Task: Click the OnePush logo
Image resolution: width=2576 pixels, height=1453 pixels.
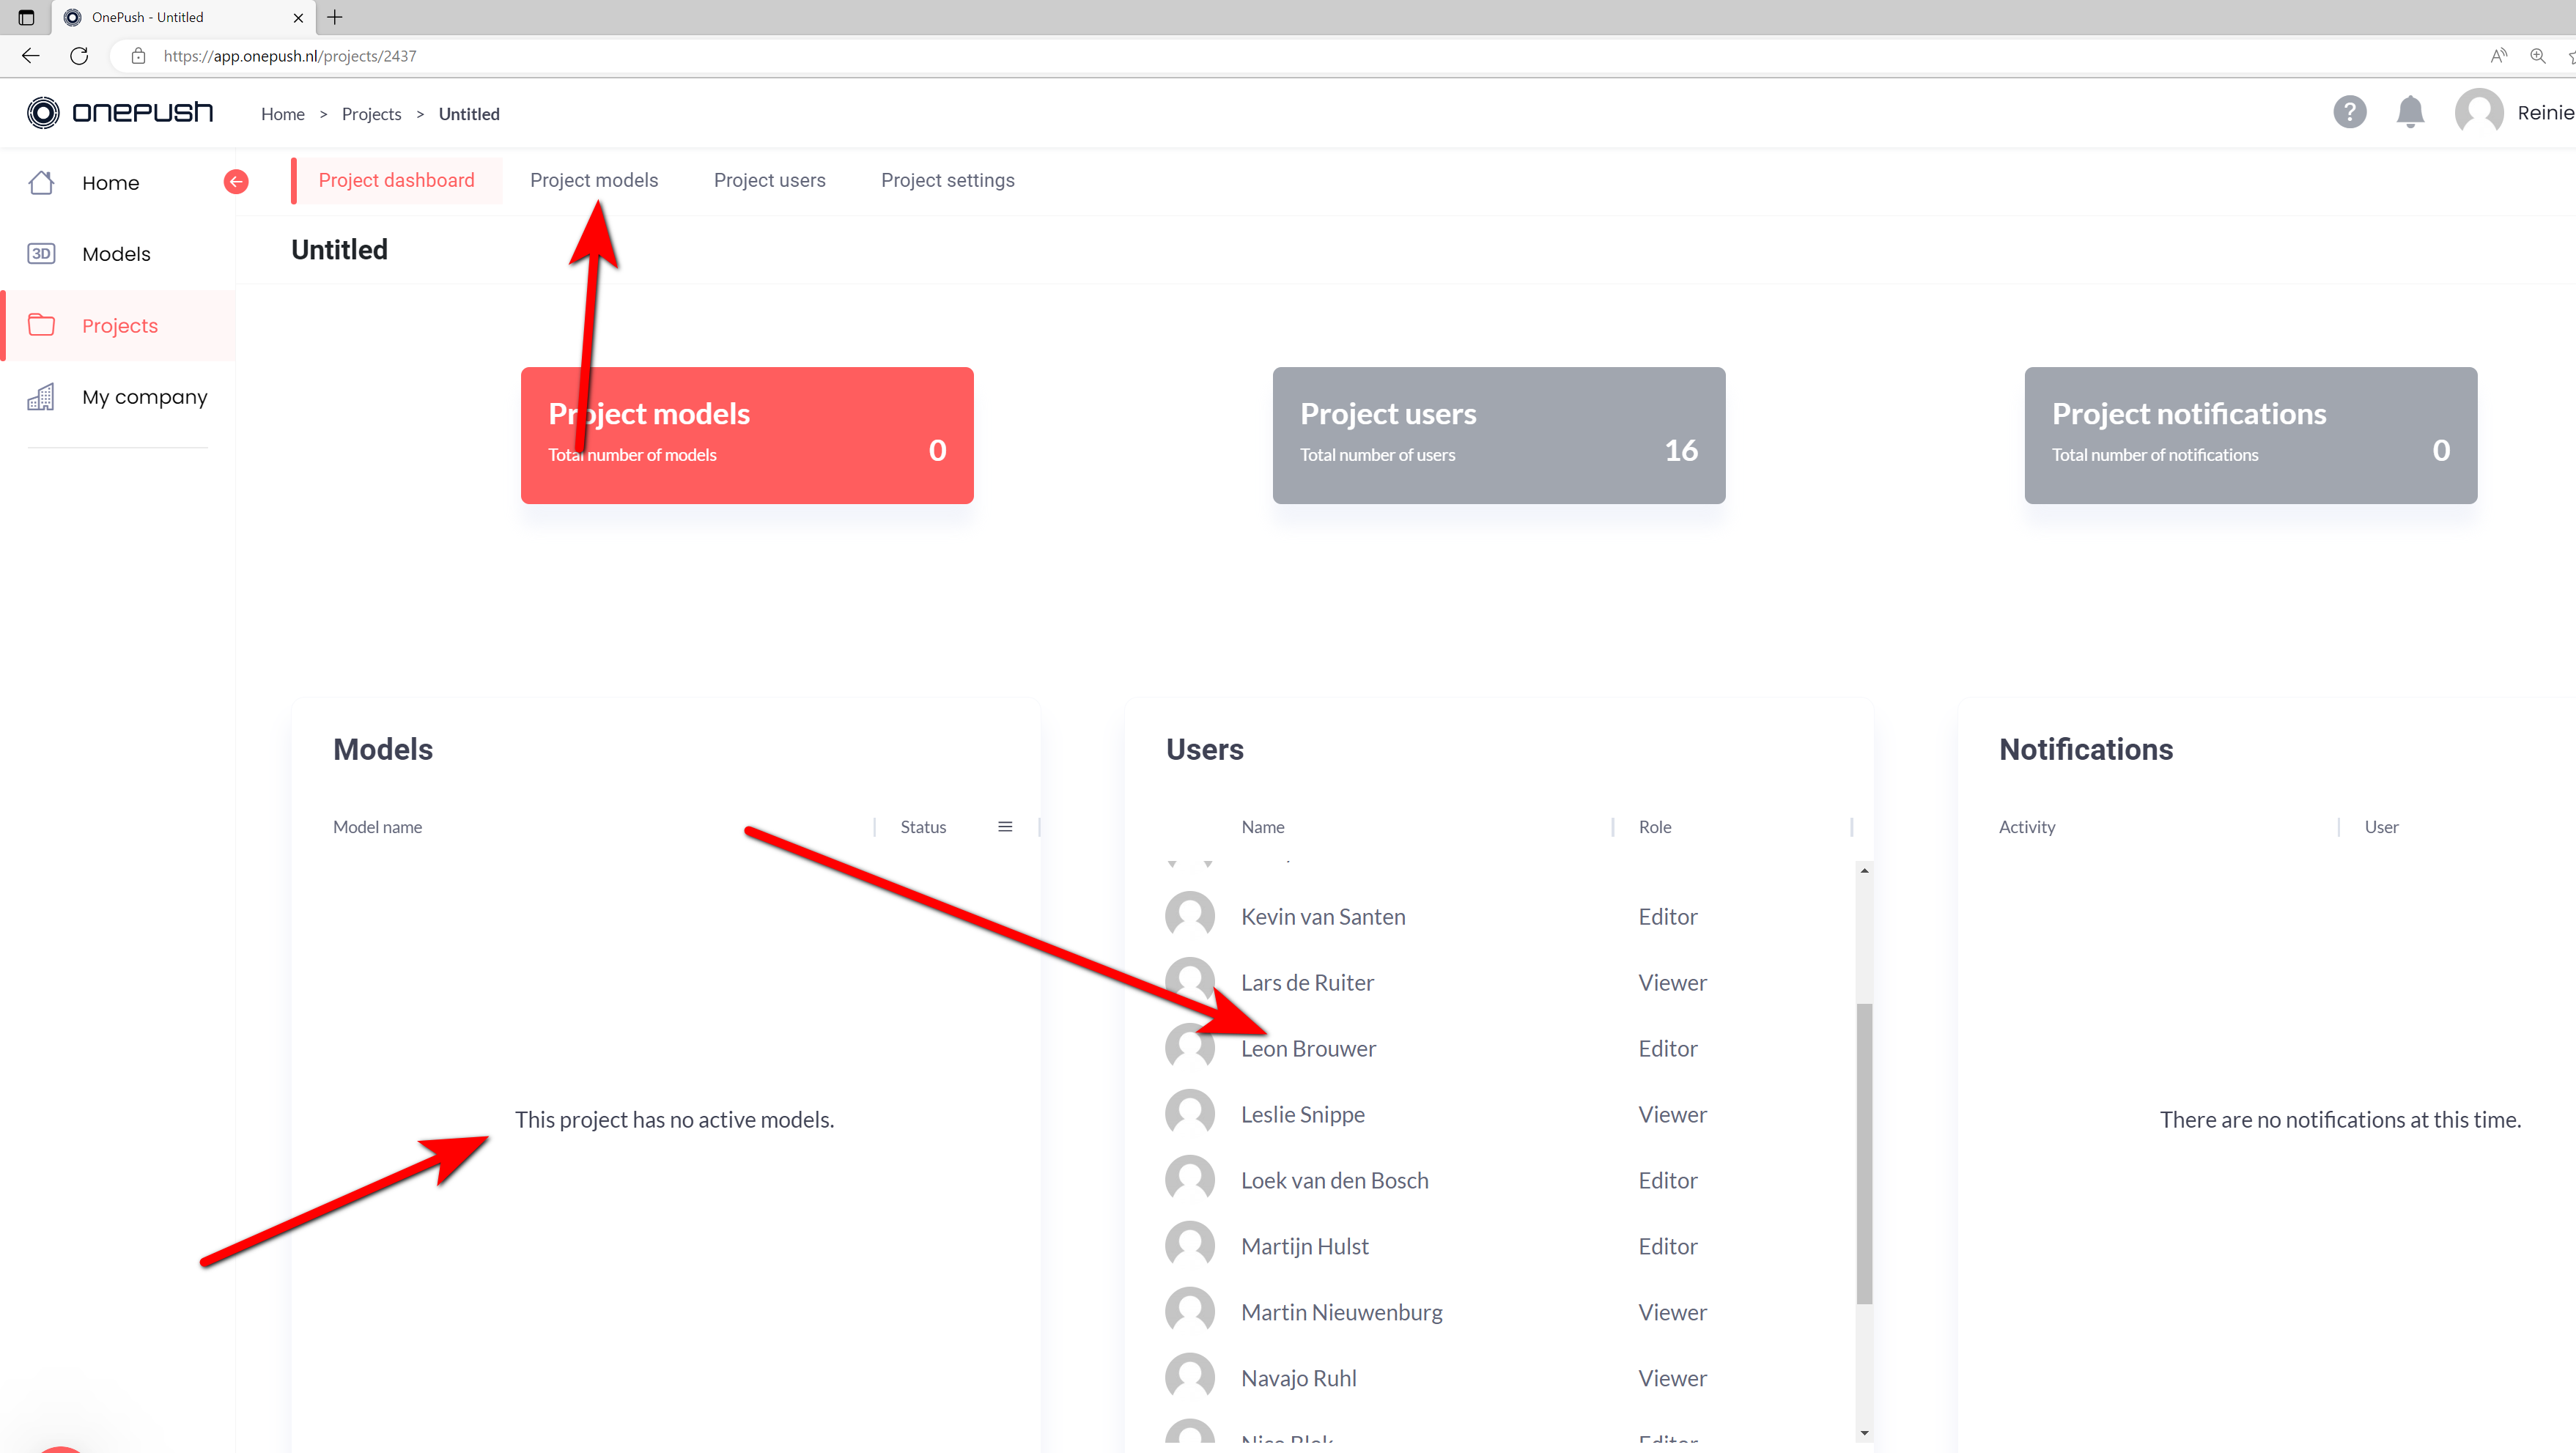Action: click(120, 112)
